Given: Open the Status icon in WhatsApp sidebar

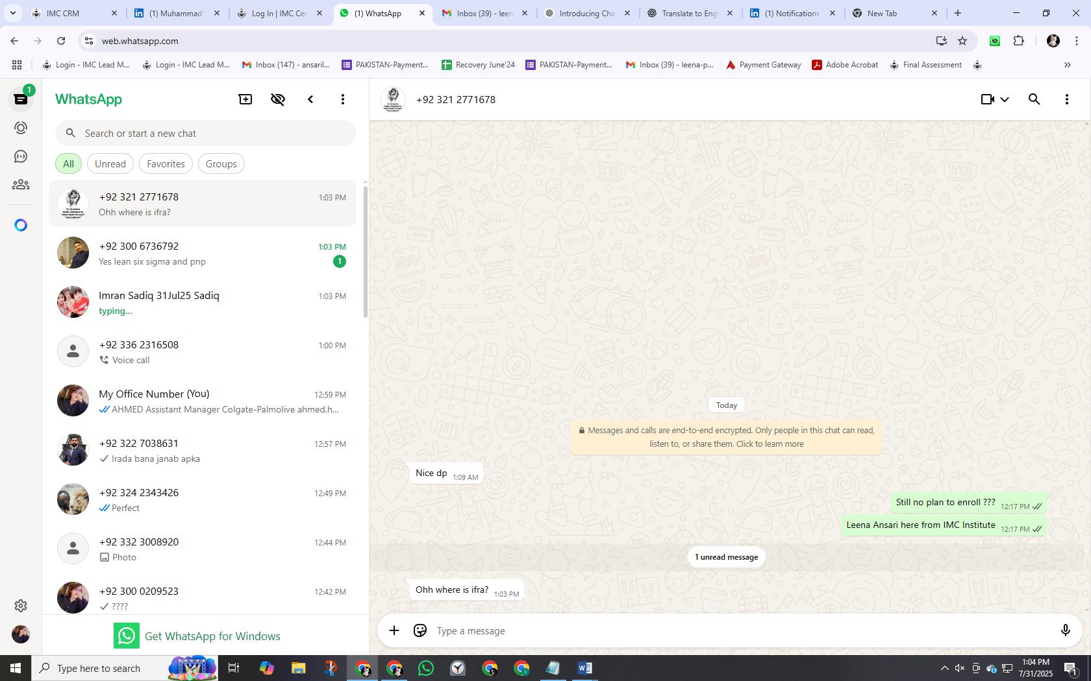Looking at the screenshot, I should coord(21,128).
